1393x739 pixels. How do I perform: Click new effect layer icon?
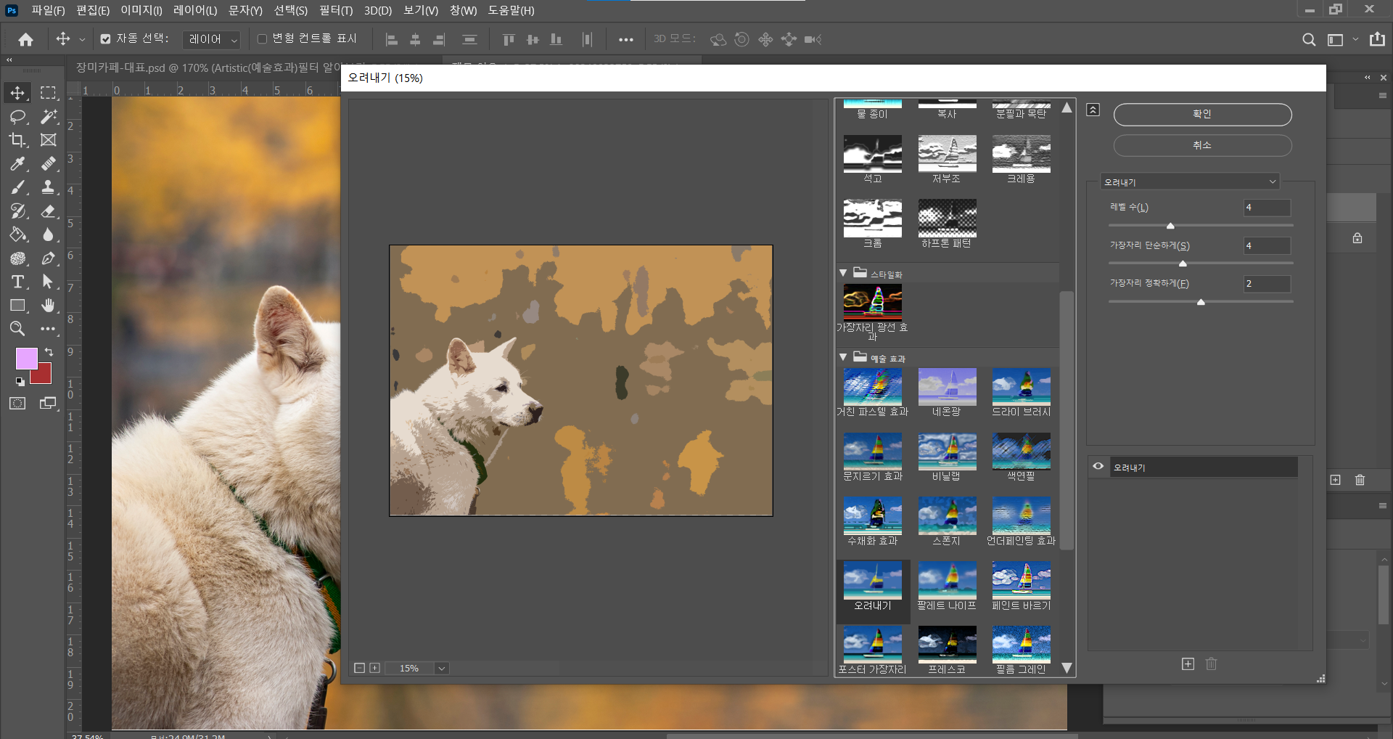[1188, 664]
